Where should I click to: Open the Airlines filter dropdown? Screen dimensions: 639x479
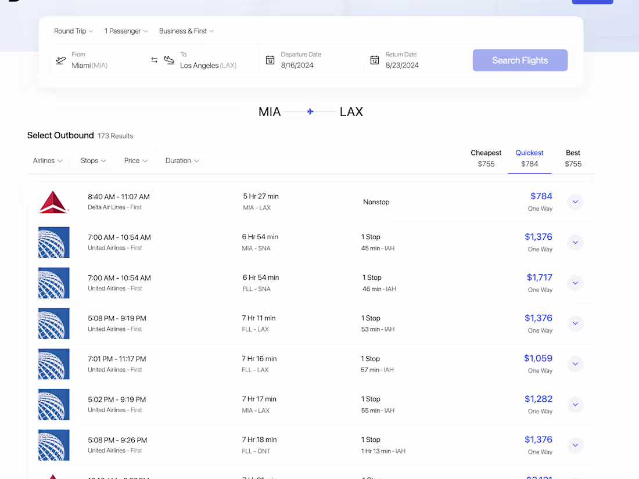[47, 160]
